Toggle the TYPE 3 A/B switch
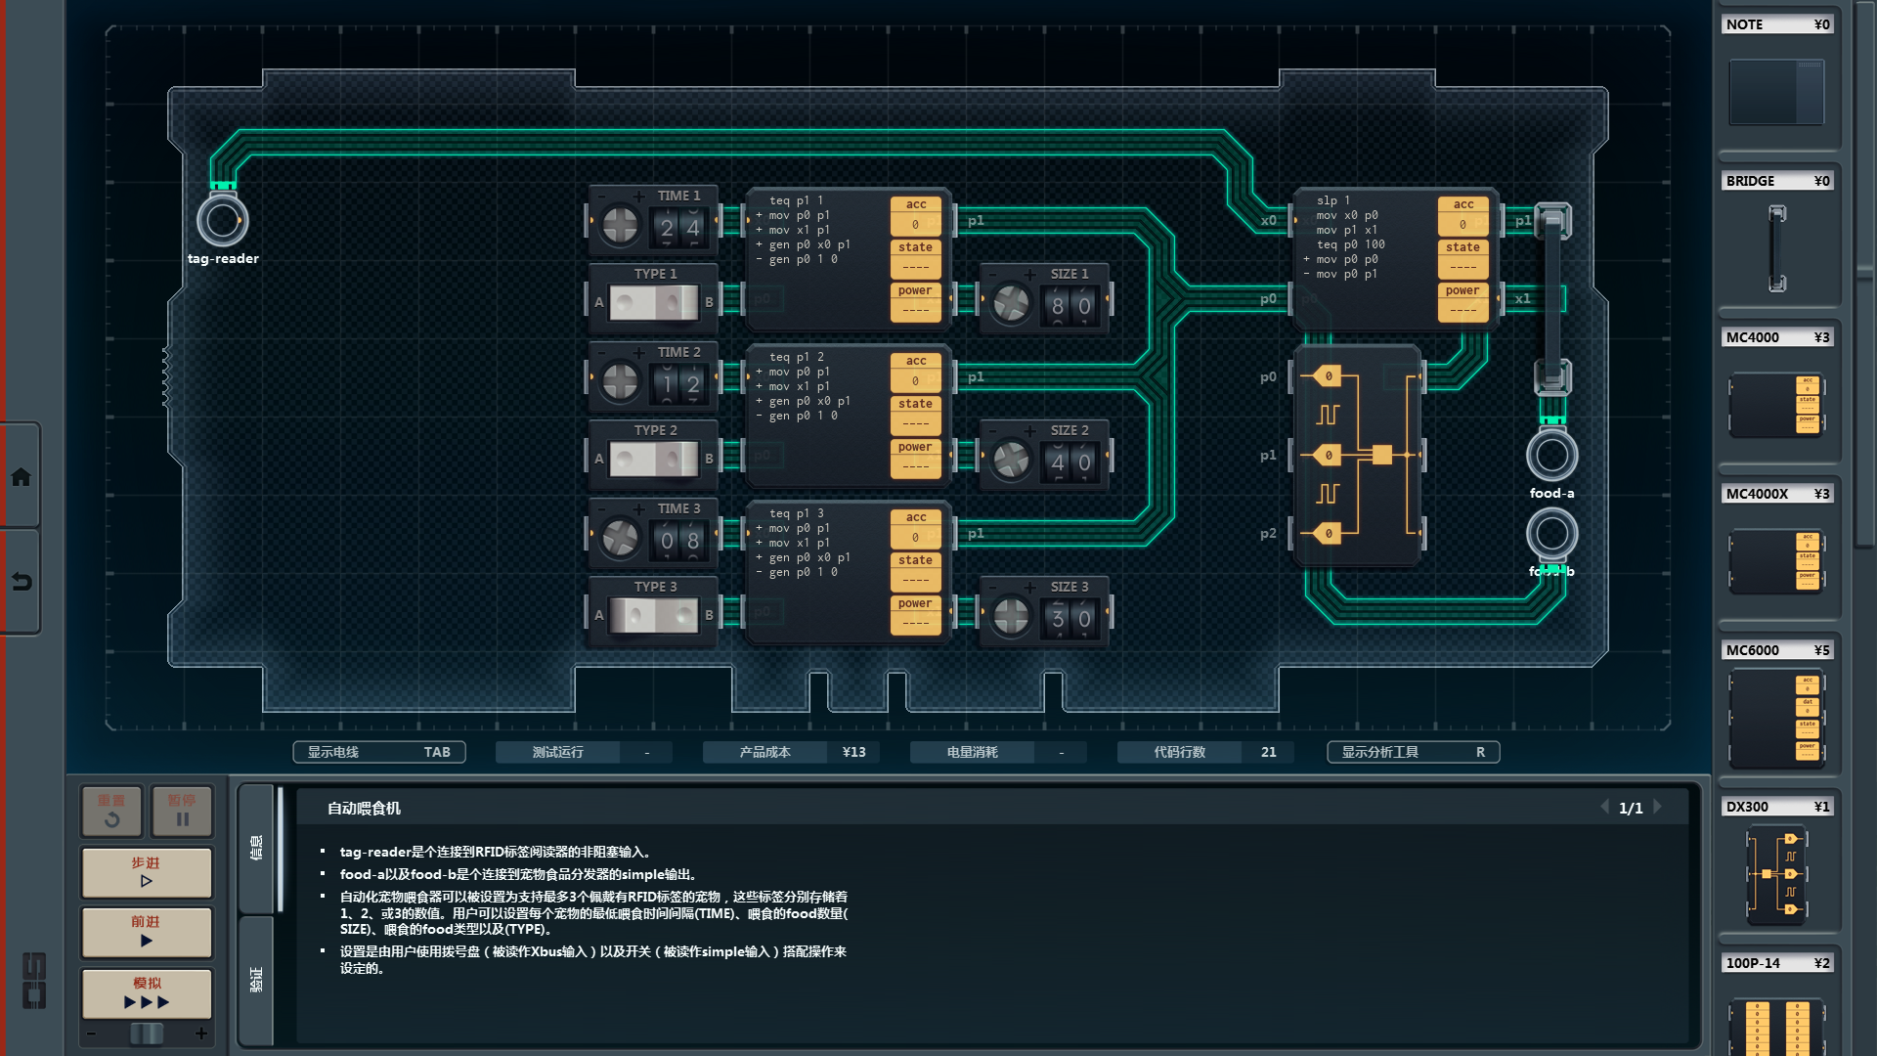Screen dimensions: 1877x1056 [654, 615]
